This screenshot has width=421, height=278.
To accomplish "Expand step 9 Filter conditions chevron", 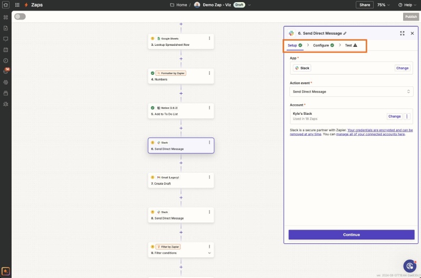I will pyautogui.click(x=209, y=253).
